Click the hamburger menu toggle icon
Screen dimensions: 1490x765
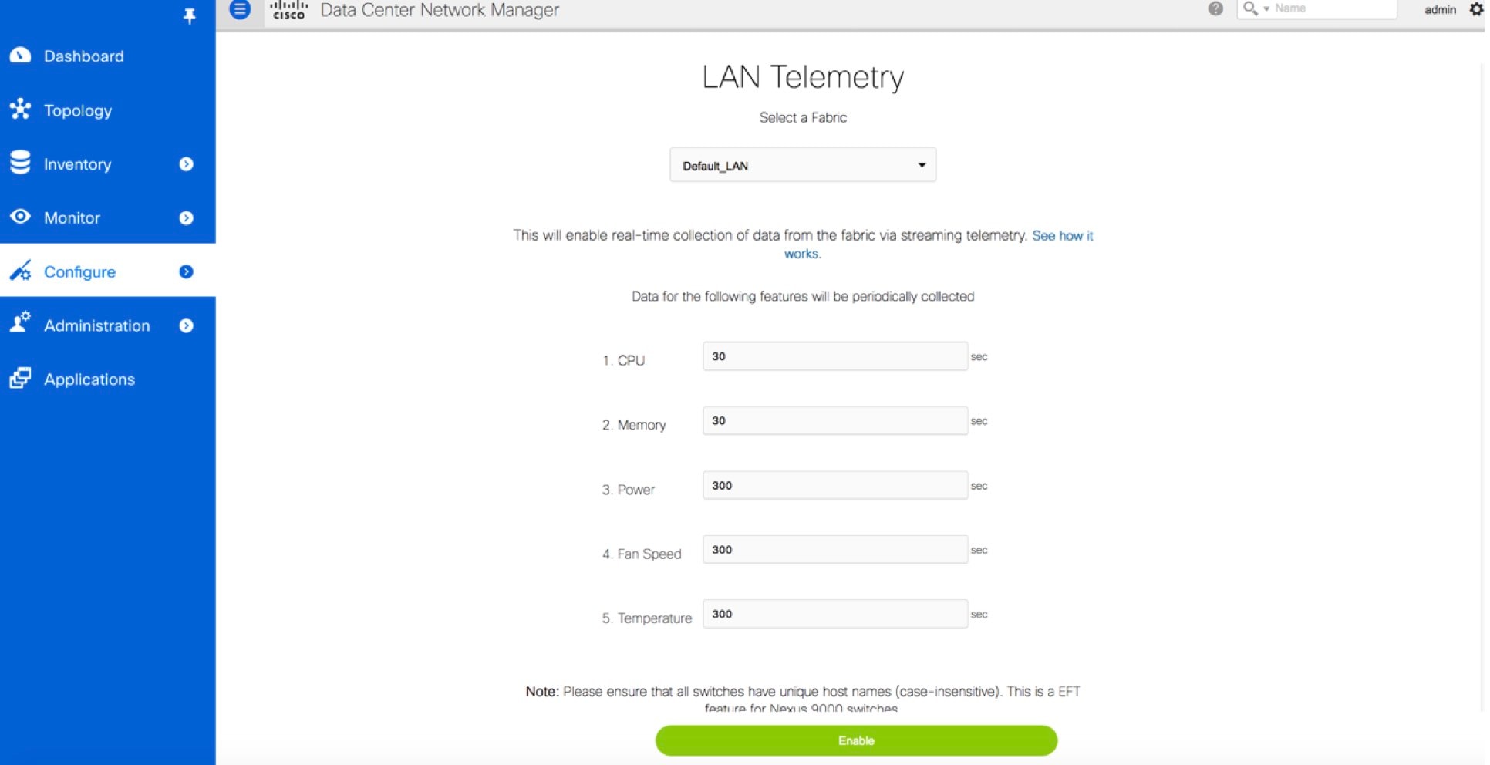coord(240,9)
